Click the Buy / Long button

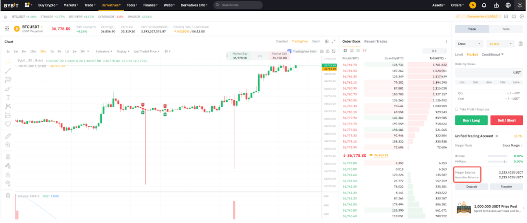(471, 120)
